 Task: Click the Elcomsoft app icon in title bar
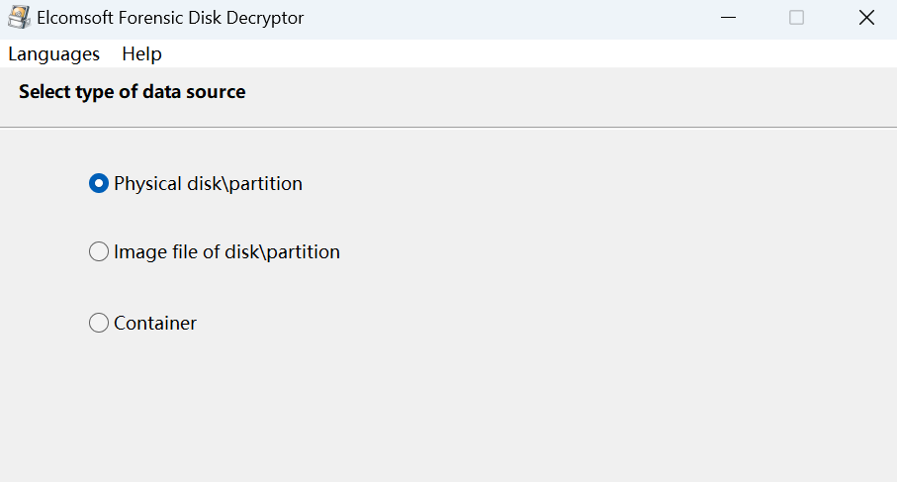pos(19,18)
